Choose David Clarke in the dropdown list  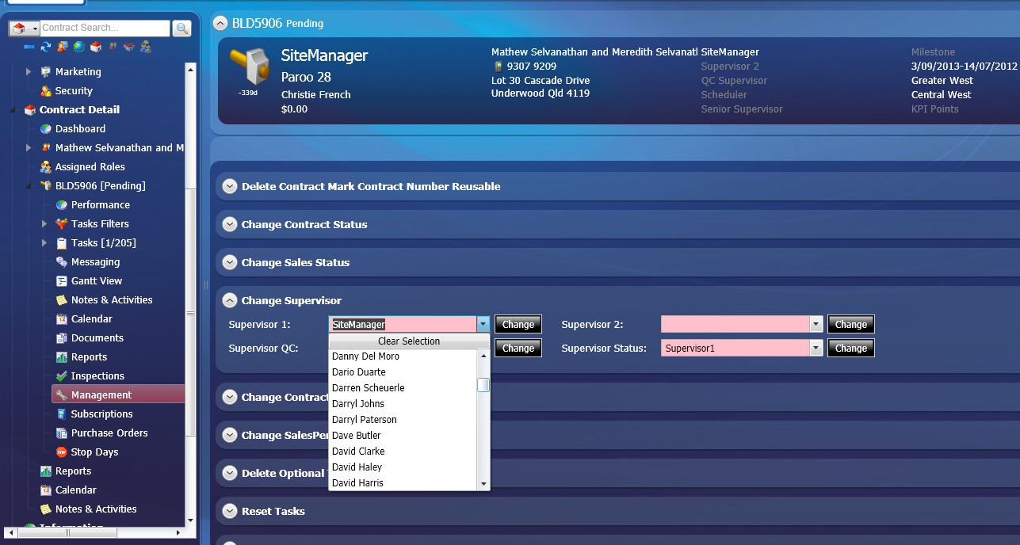(x=358, y=452)
